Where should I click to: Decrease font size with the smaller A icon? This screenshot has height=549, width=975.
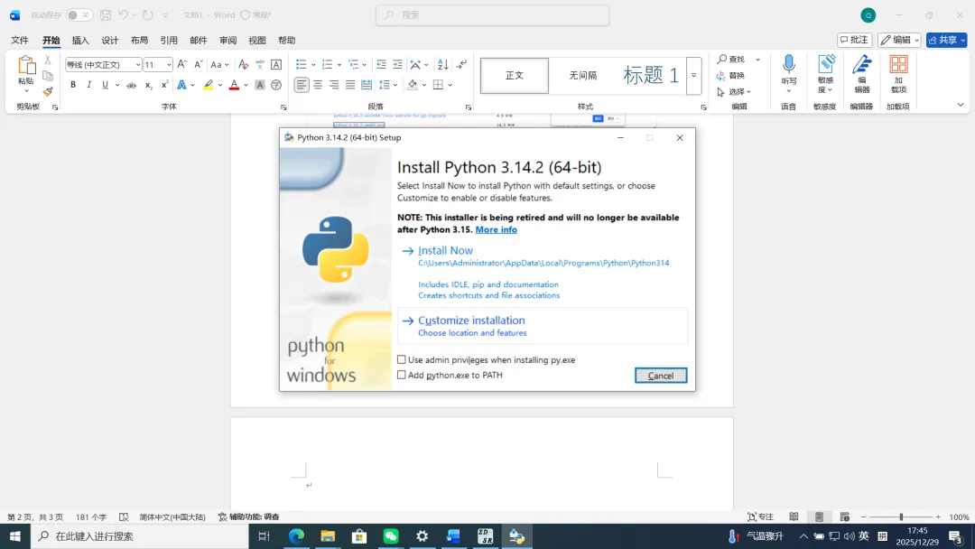coord(198,64)
